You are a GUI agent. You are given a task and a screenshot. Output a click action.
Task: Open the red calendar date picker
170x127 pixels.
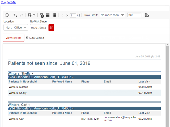coord(51,28)
